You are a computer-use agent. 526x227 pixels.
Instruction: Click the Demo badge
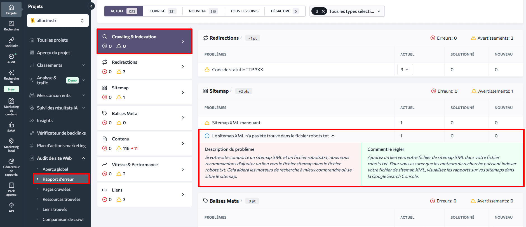tap(72, 80)
